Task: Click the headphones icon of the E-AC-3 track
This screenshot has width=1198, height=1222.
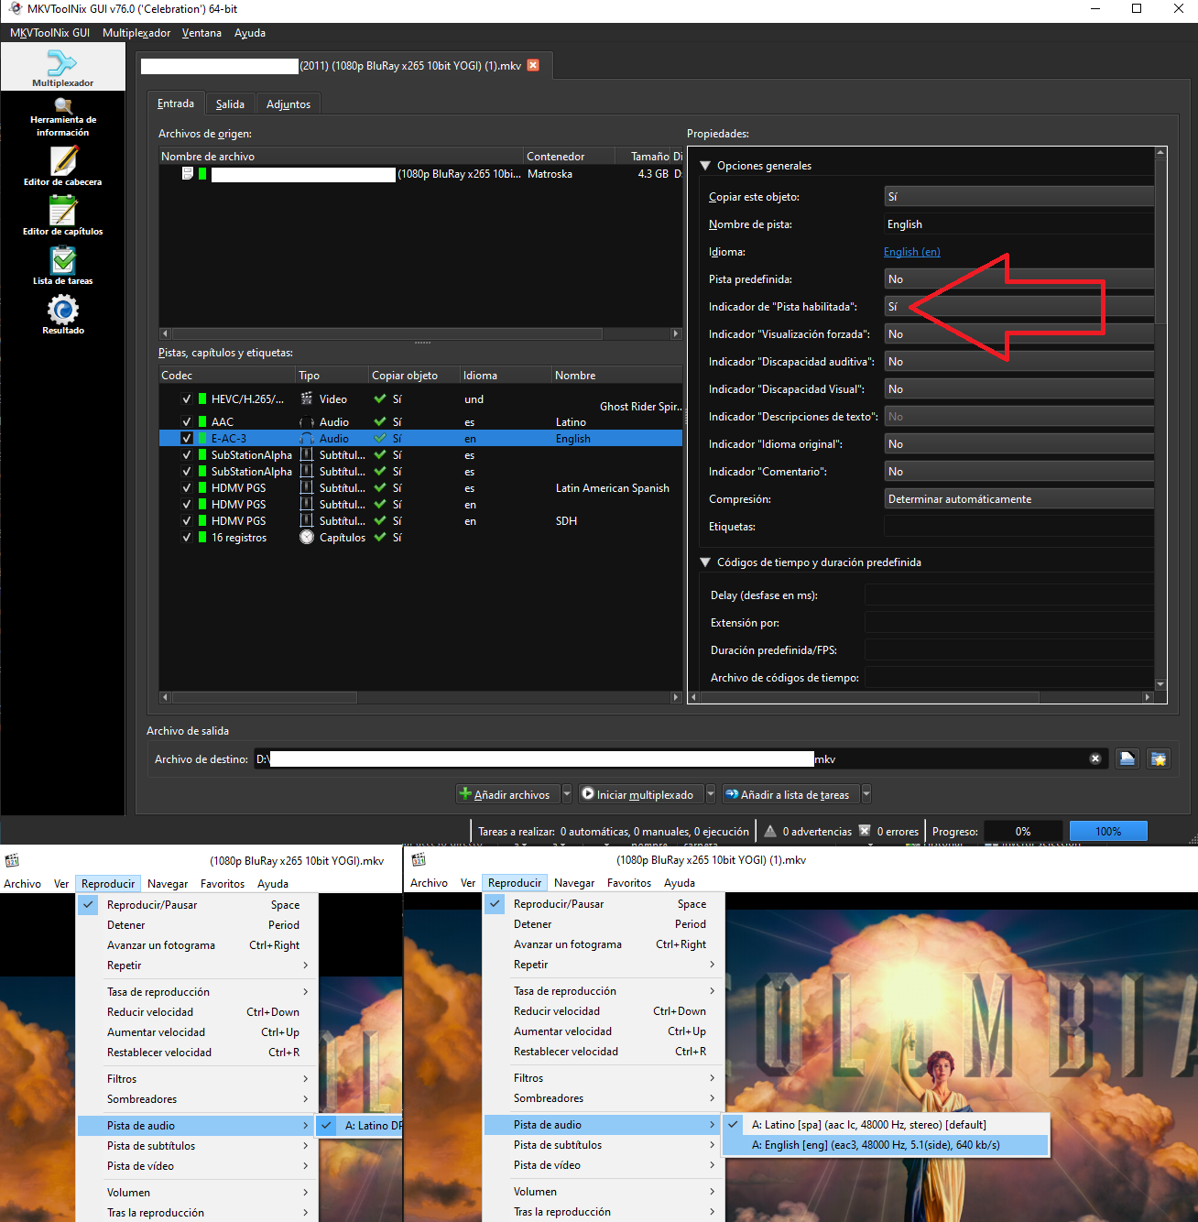Action: point(307,439)
